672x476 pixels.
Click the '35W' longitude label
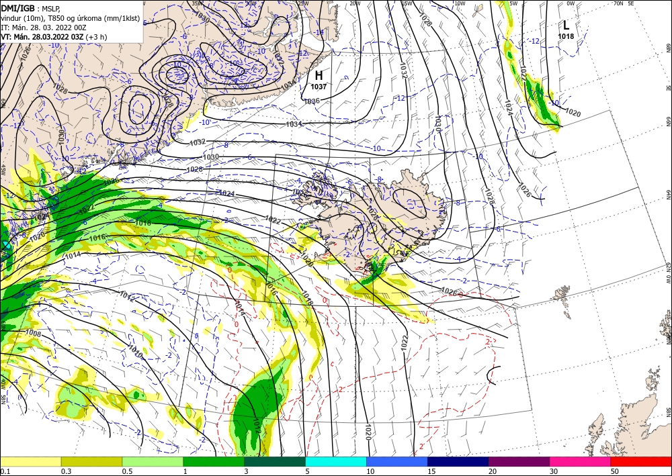point(197,3)
